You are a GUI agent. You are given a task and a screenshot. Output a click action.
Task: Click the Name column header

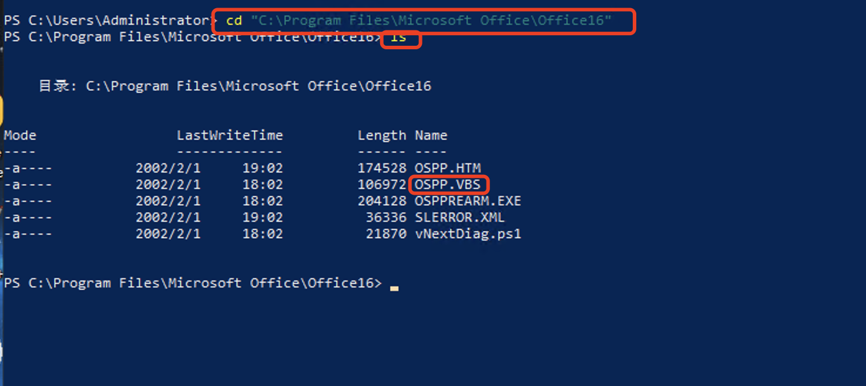point(431,136)
